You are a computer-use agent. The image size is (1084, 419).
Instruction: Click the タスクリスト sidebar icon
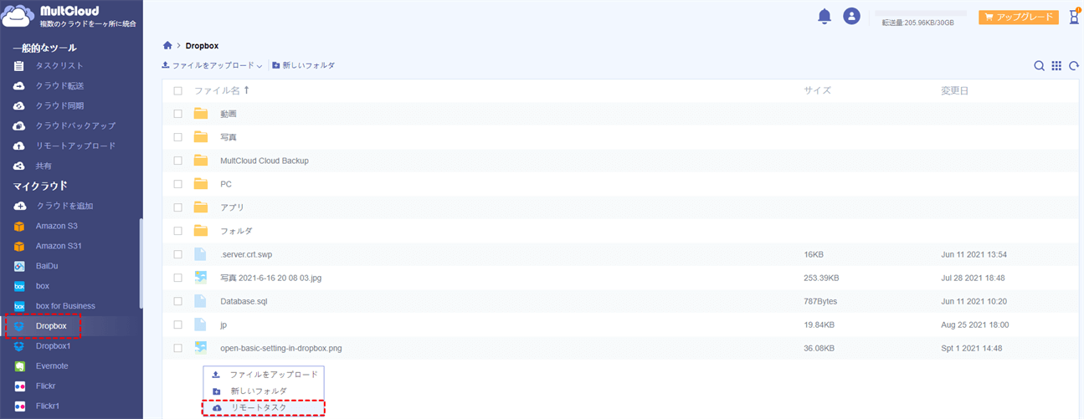point(19,65)
